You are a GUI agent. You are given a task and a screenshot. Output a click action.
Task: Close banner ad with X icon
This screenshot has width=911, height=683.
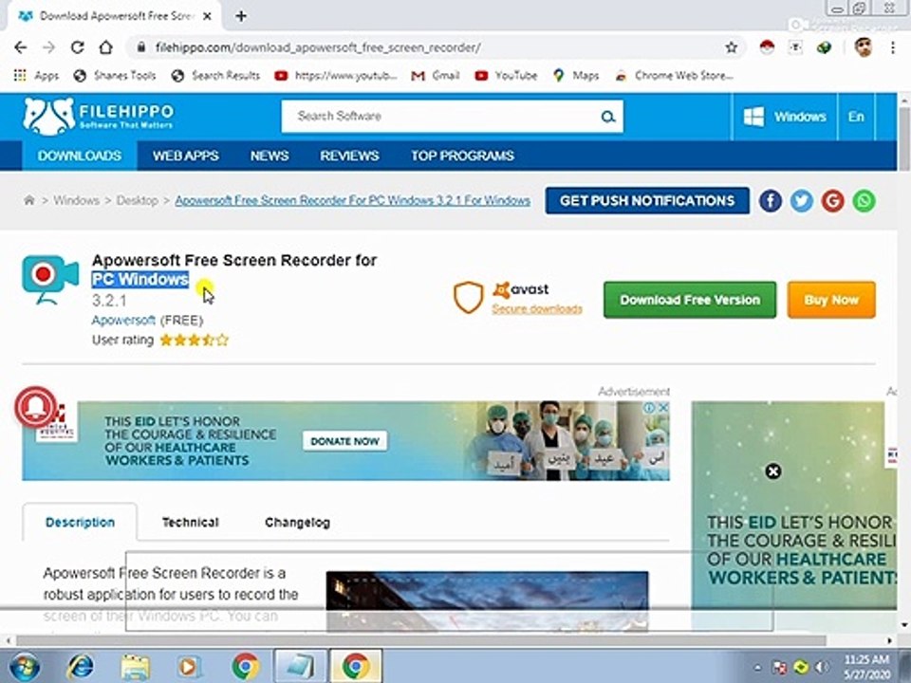point(663,408)
